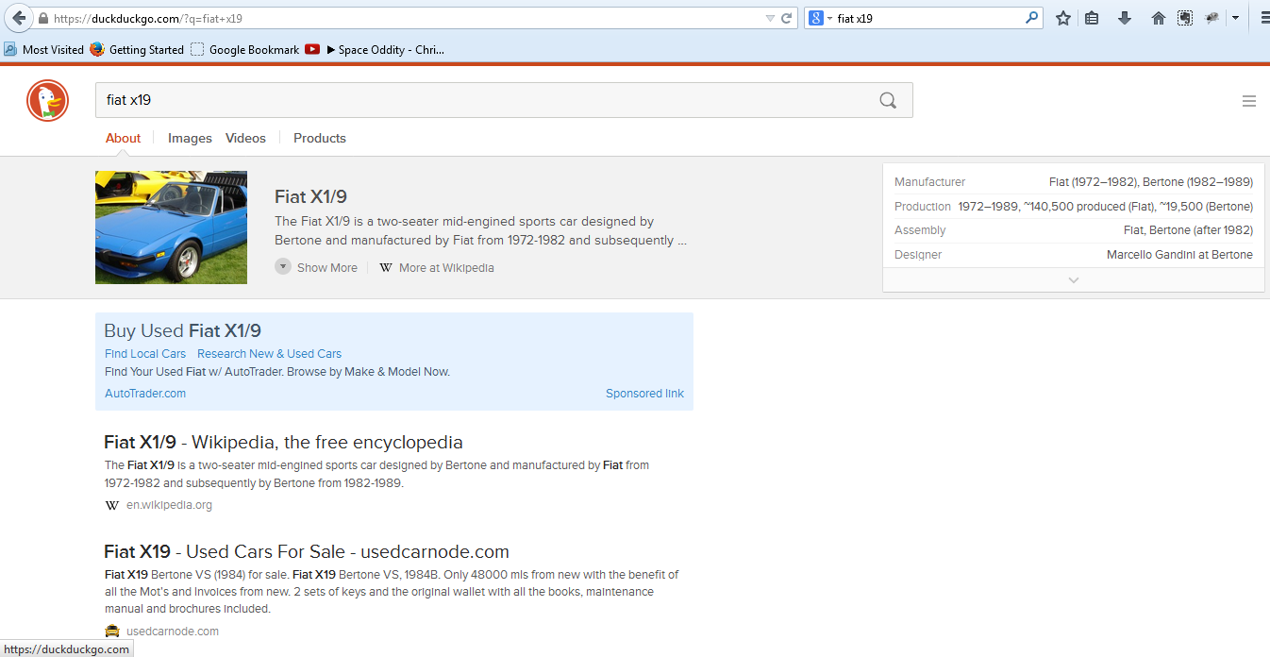Open the Firefox downloads arrow
Image resolution: width=1270 pixels, height=657 pixels.
tap(1124, 18)
